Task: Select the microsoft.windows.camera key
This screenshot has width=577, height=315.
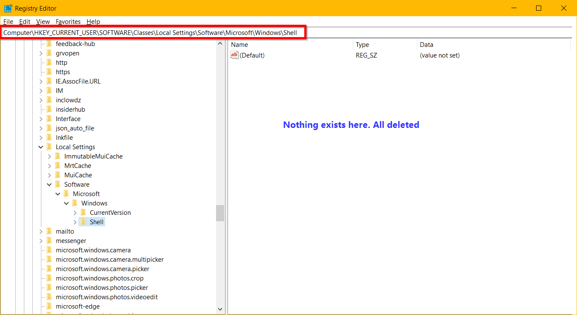Action: click(x=93, y=250)
